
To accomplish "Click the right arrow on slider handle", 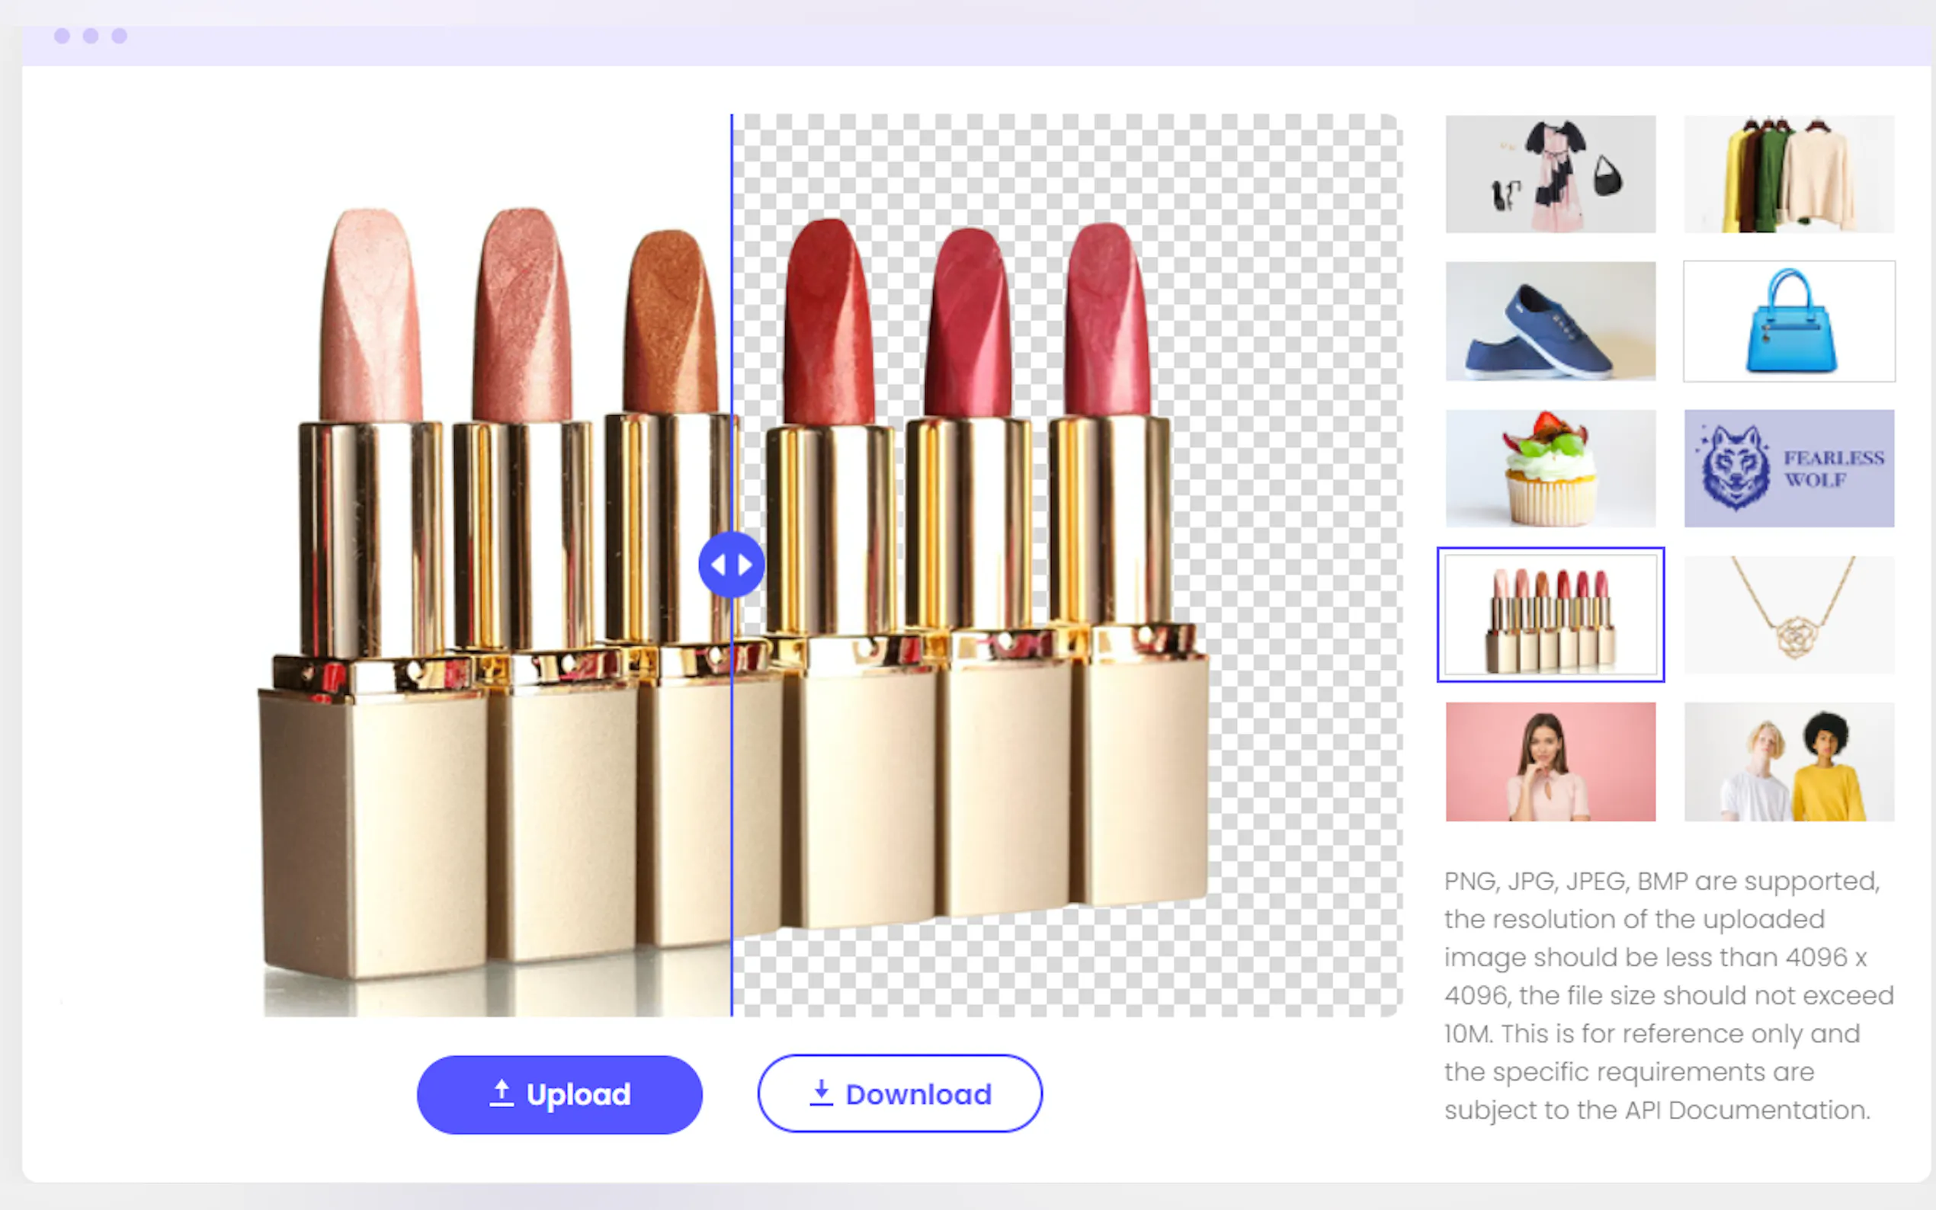I will pos(745,565).
